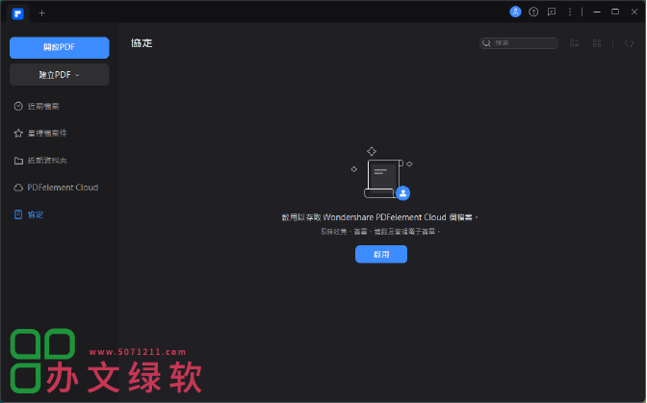647x403 pixels.
Task: Open recent folders in sidebar
Action: tap(40, 161)
